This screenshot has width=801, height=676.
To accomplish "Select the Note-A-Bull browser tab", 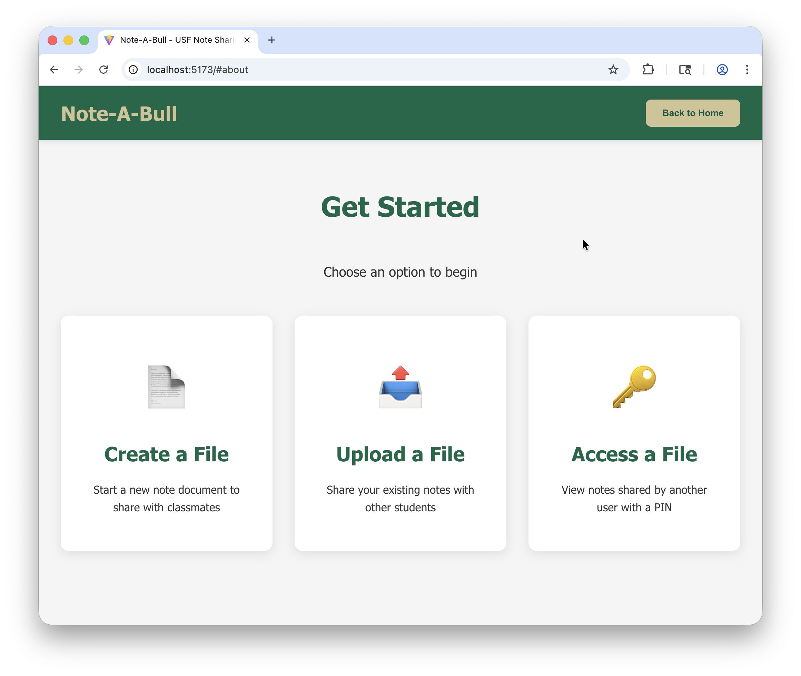I will (x=177, y=40).
